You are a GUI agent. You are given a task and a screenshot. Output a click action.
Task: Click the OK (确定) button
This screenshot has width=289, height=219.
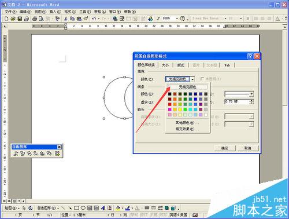(225, 148)
